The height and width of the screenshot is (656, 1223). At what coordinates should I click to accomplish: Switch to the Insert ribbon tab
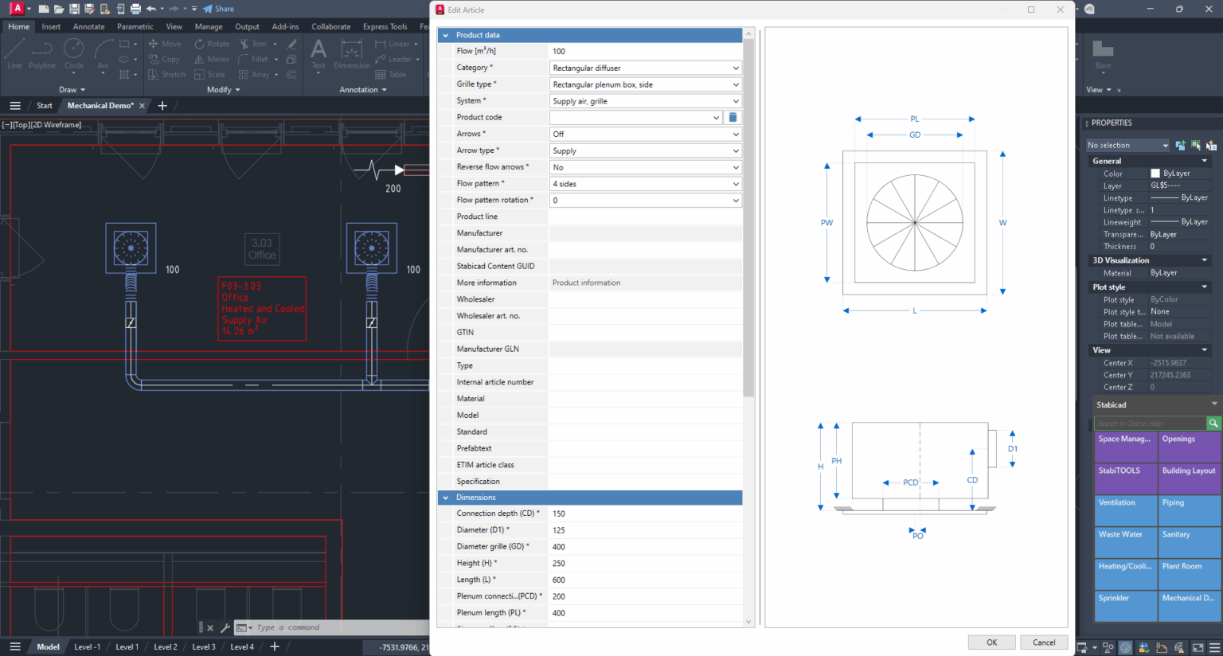pyautogui.click(x=51, y=26)
